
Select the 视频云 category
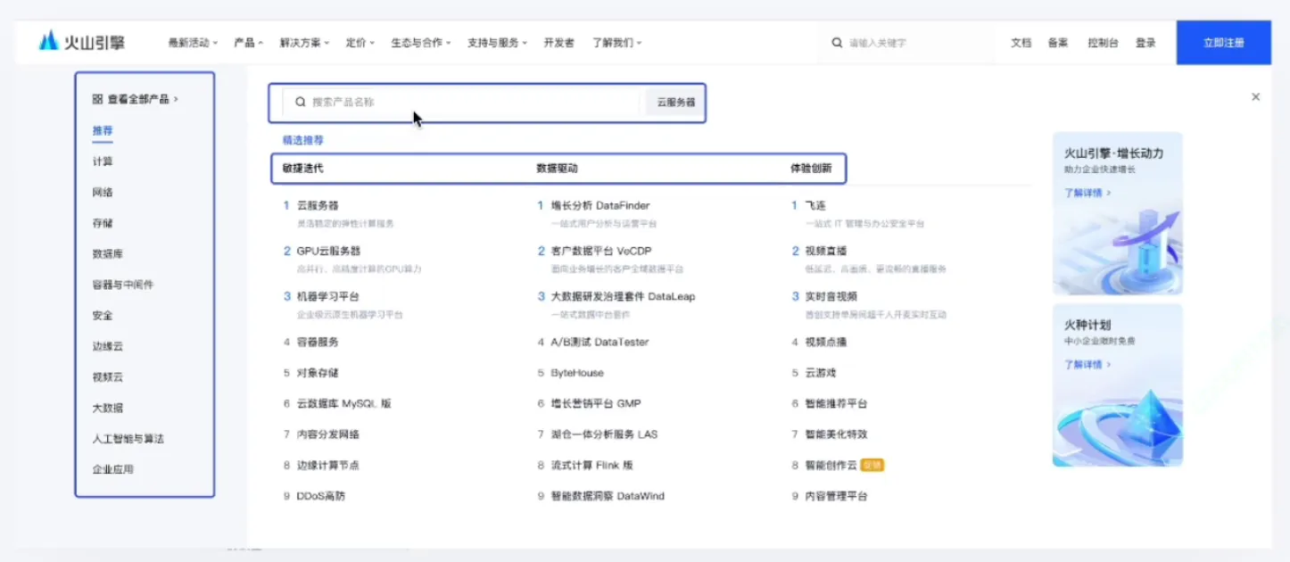108,376
